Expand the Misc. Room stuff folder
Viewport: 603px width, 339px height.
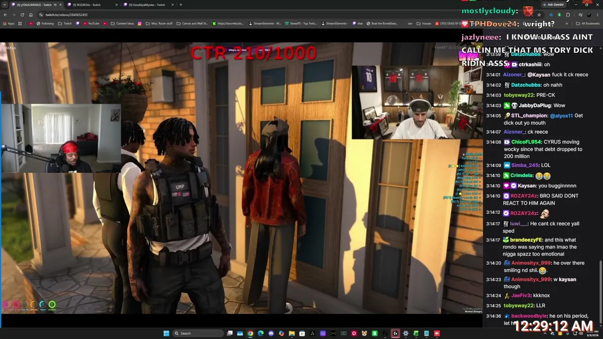pos(159,24)
